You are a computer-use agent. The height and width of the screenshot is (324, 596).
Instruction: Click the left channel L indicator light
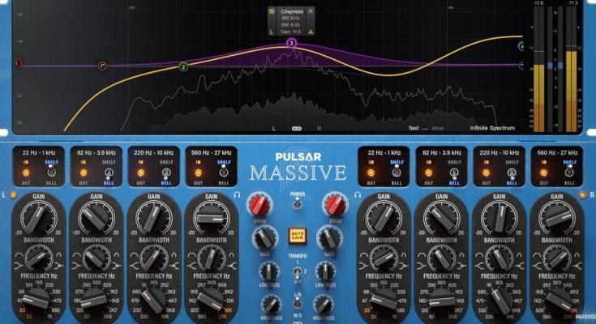coord(15,194)
